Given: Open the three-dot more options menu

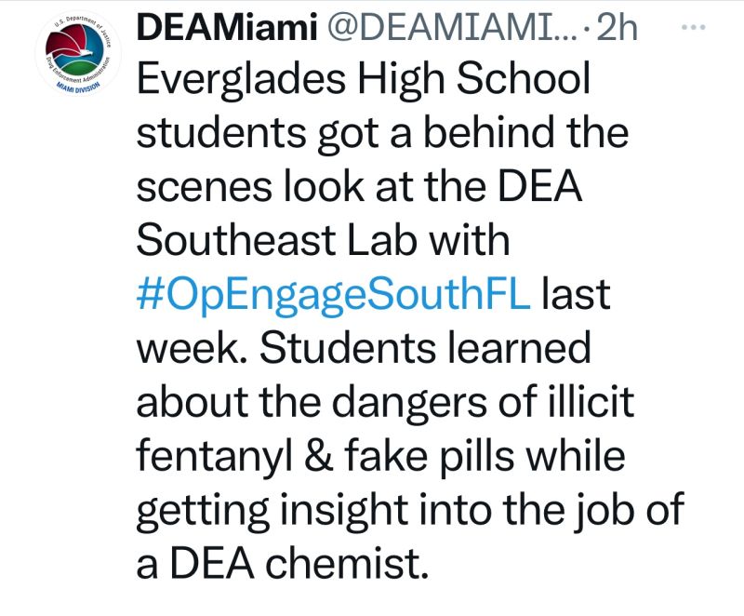Looking at the screenshot, I should [693, 28].
